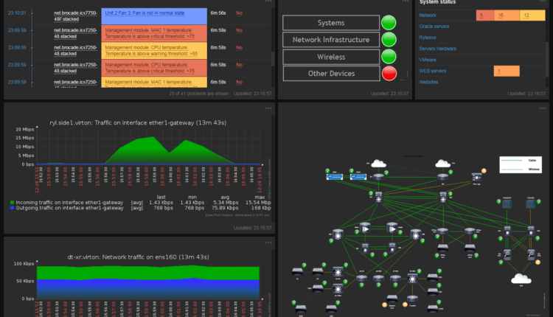Image resolution: width=553 pixels, height=317 pixels.
Task: Click the dt-xr.virton network traffic graph title
Action: (x=138, y=257)
